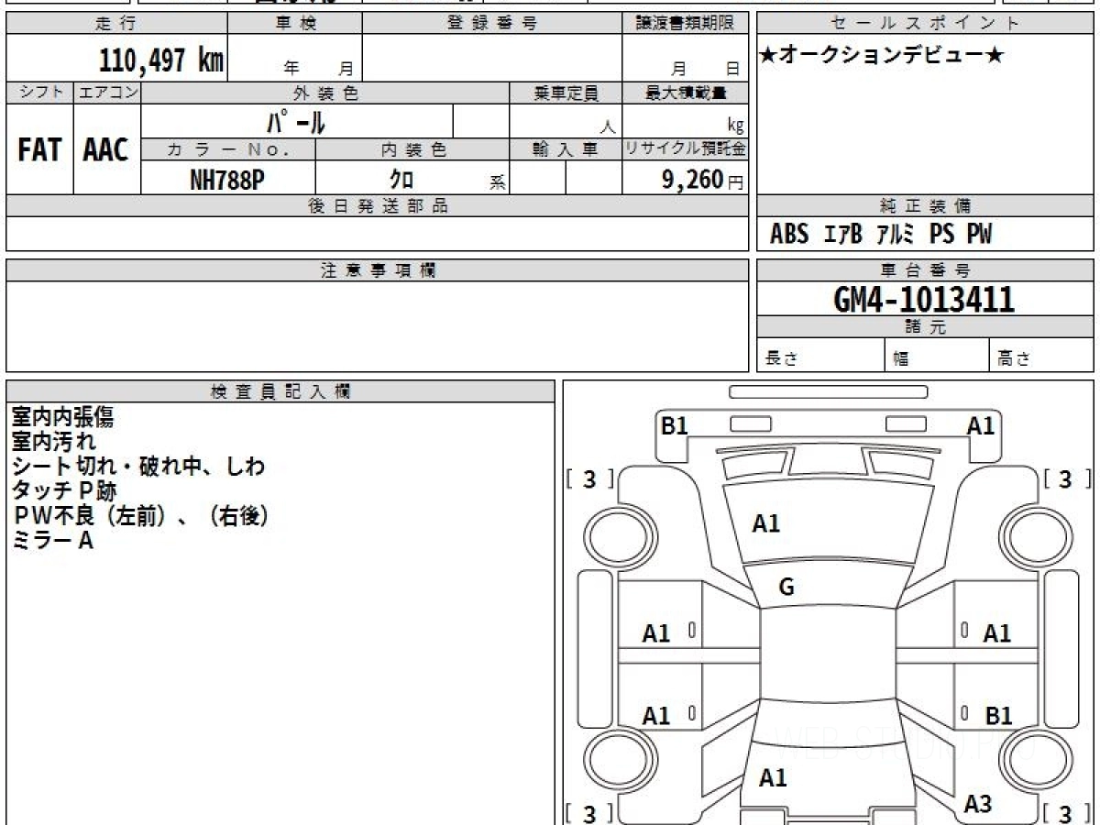Select the inspector note ミラーA
Screen dimensions: 1100x825
pos(51,541)
